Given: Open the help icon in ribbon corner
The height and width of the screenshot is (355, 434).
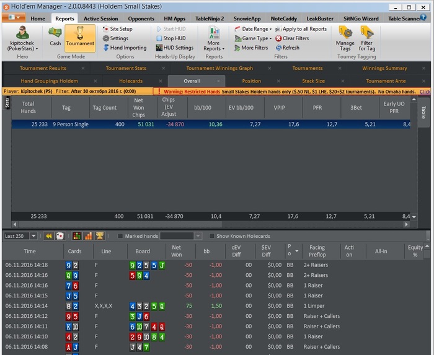Looking at the screenshot, I should pyautogui.click(x=423, y=17).
